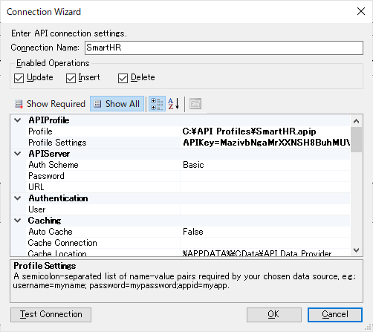The width and height of the screenshot is (373, 332).
Task: Select the Cache Connection property row
Action: [188, 243]
